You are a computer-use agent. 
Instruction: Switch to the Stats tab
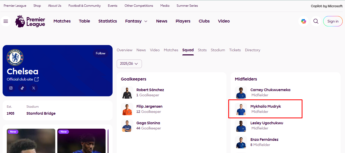click(202, 50)
